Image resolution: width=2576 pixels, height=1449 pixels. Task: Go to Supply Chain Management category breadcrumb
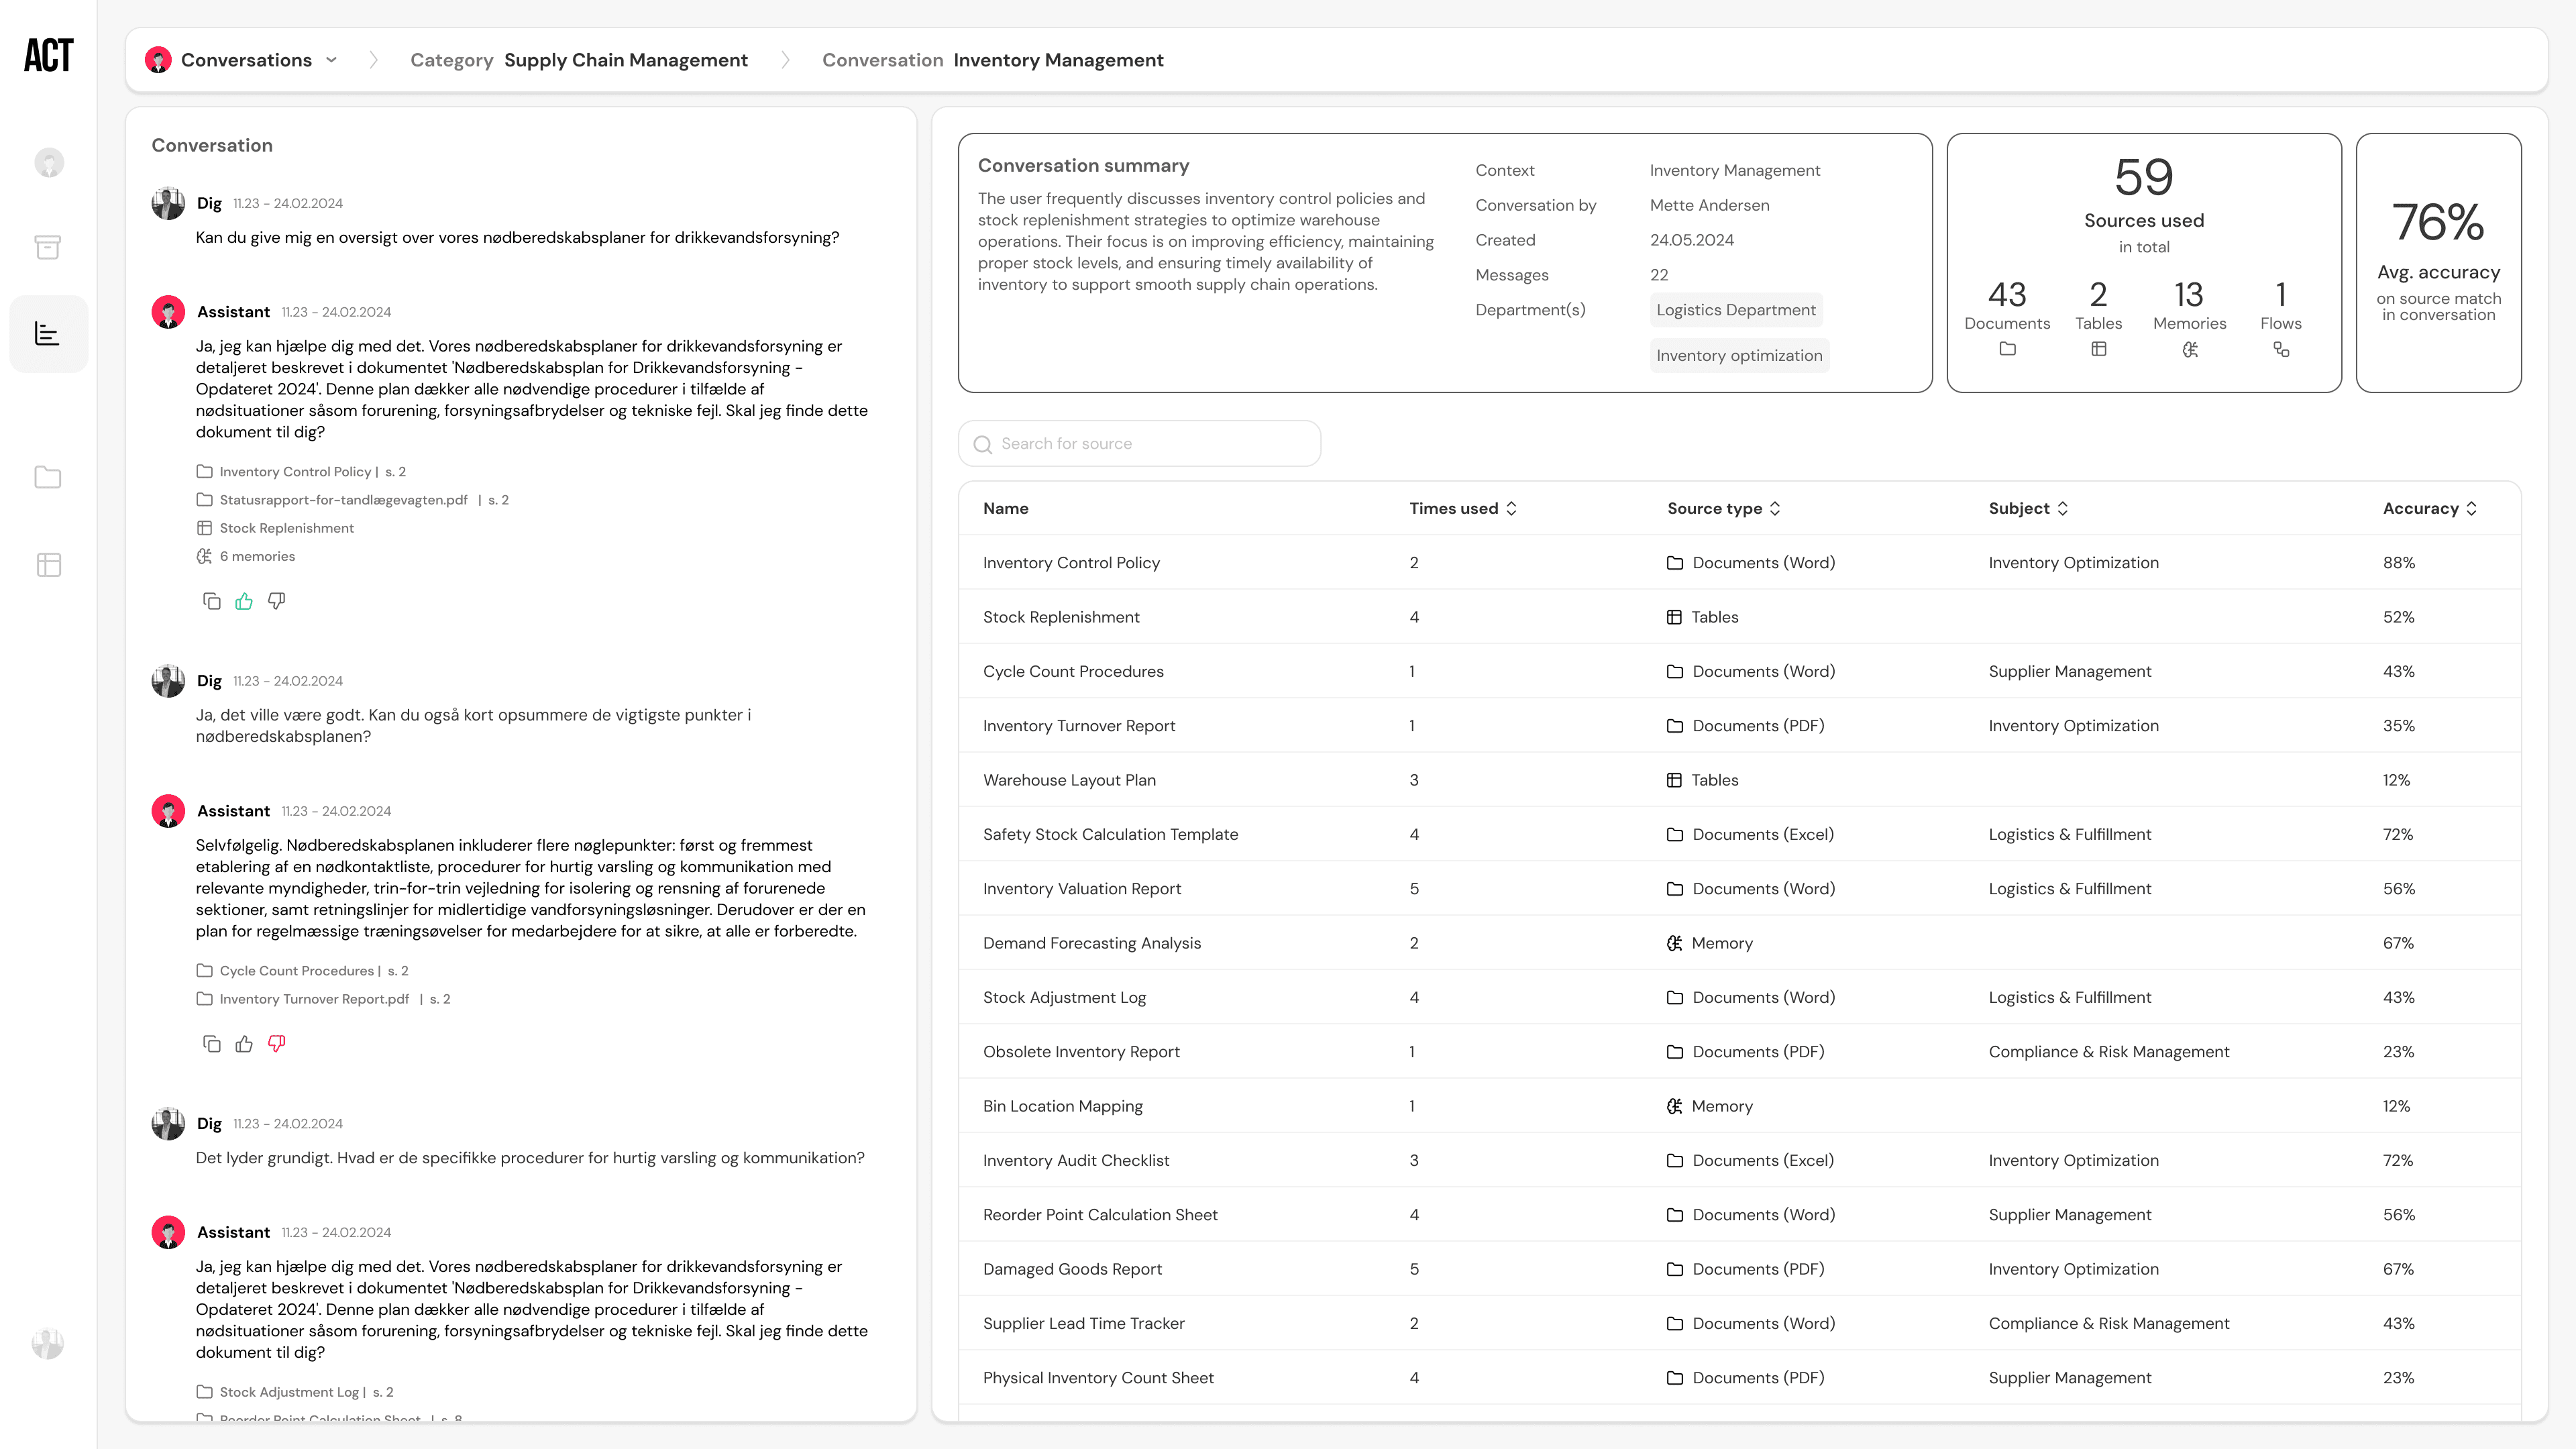(x=625, y=60)
